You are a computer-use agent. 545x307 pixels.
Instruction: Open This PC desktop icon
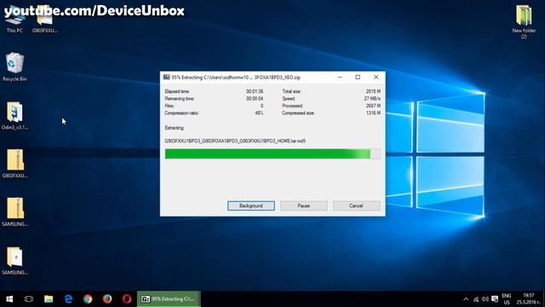(x=14, y=19)
